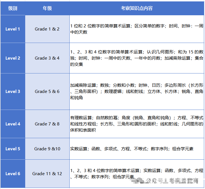
Task: Click the Grade 9 &10 cell
Action: (x=47, y=149)
